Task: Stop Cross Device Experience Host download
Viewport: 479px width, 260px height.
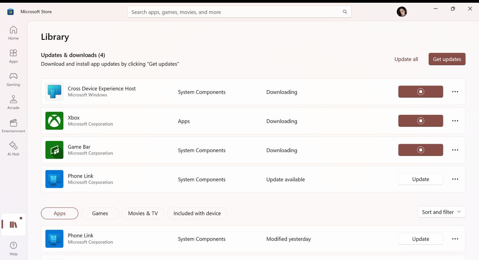Action: 421,92
